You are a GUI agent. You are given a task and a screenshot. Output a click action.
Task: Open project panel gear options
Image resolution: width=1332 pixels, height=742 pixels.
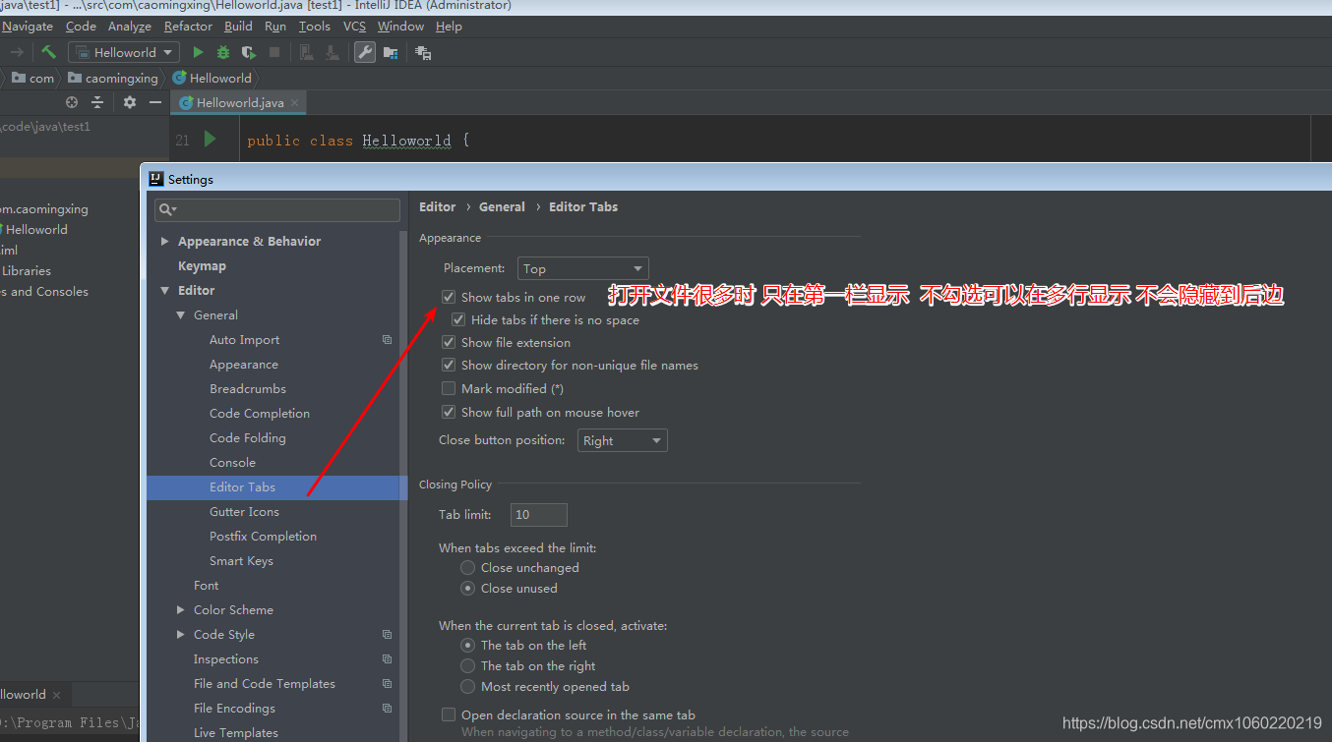pyautogui.click(x=130, y=102)
